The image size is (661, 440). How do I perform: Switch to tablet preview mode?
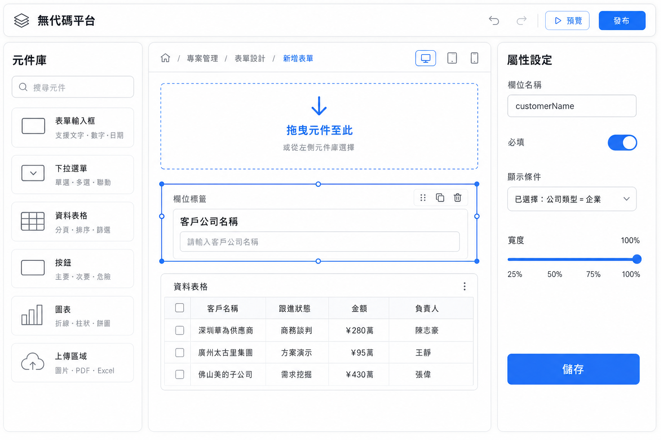click(x=452, y=58)
